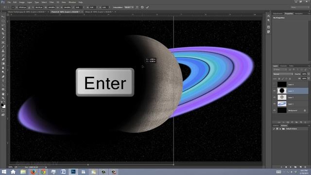This screenshot has height=175, width=311.
Task: Switch to the Paths tab
Action: tap(291, 66)
